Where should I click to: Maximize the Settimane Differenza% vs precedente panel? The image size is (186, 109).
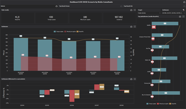point(135,79)
